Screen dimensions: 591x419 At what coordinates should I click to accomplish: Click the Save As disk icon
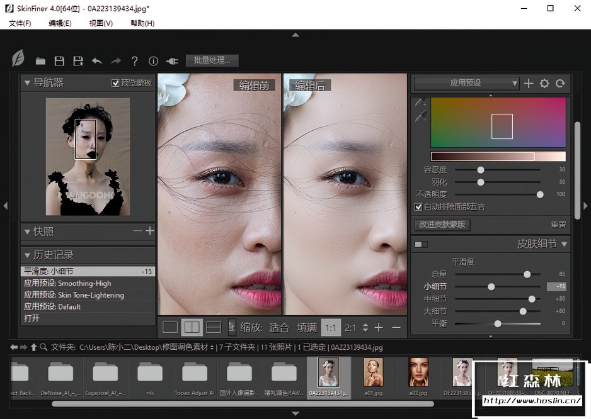point(78,61)
